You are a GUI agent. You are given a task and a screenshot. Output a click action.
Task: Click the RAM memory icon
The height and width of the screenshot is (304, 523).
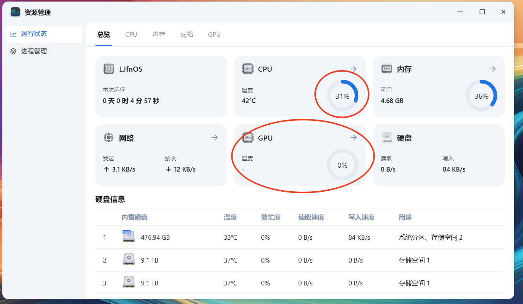coord(387,69)
